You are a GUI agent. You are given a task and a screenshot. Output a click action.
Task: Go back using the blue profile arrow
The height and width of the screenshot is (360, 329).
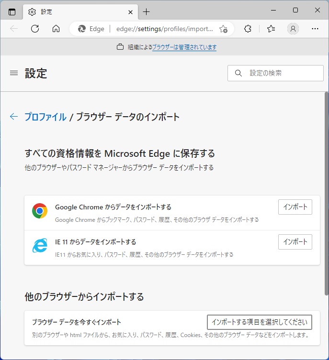click(14, 116)
